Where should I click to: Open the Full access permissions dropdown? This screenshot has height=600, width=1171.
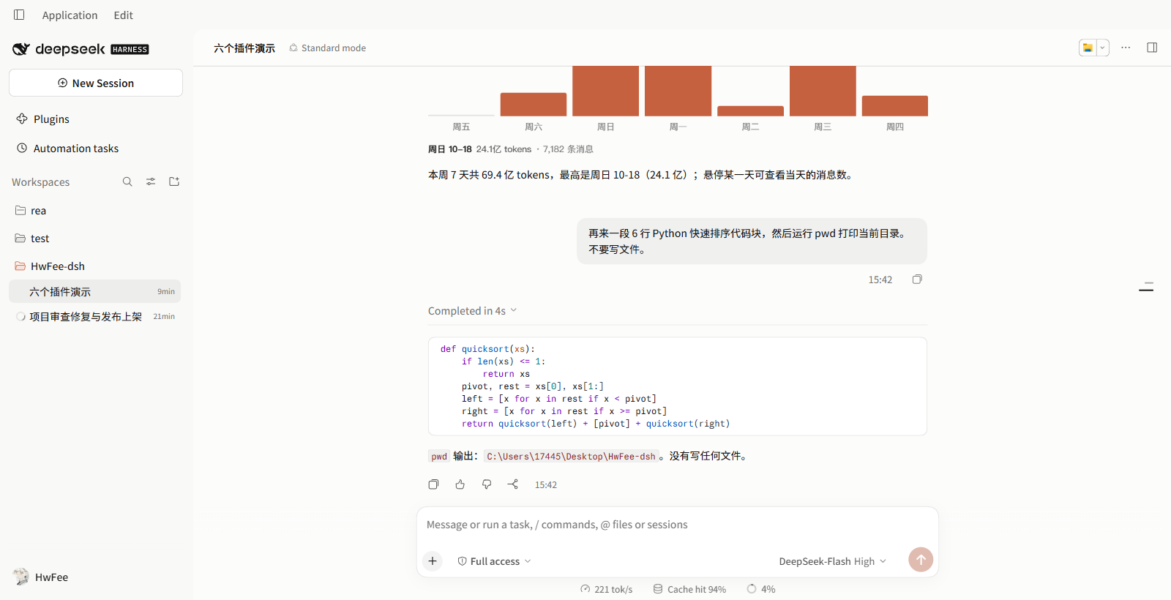pos(495,561)
